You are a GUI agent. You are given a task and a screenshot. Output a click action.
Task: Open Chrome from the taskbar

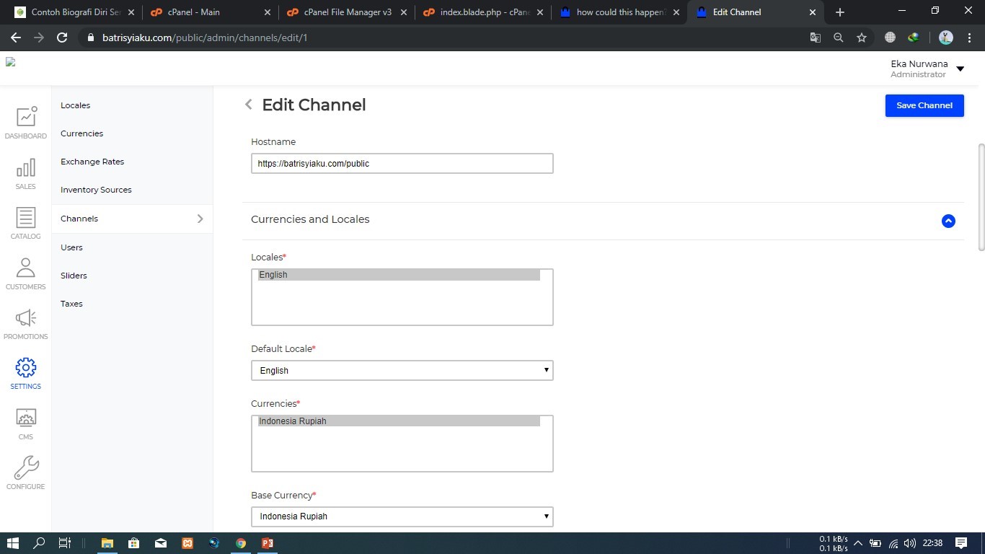[241, 543]
